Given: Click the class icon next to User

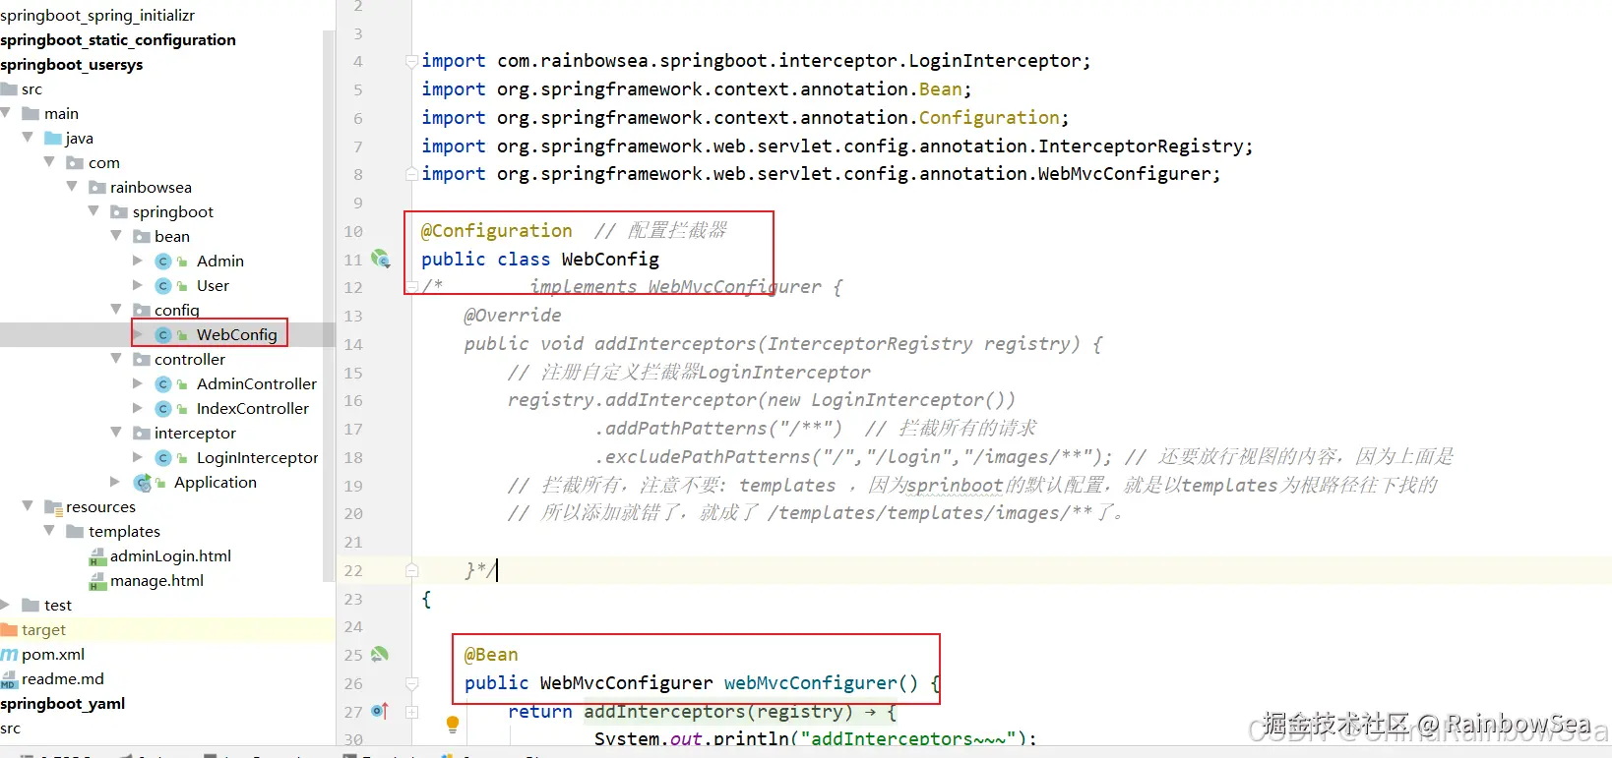Looking at the screenshot, I should [x=163, y=286].
